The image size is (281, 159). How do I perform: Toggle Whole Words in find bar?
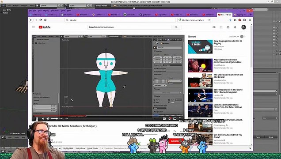pyautogui.click(x=92, y=148)
